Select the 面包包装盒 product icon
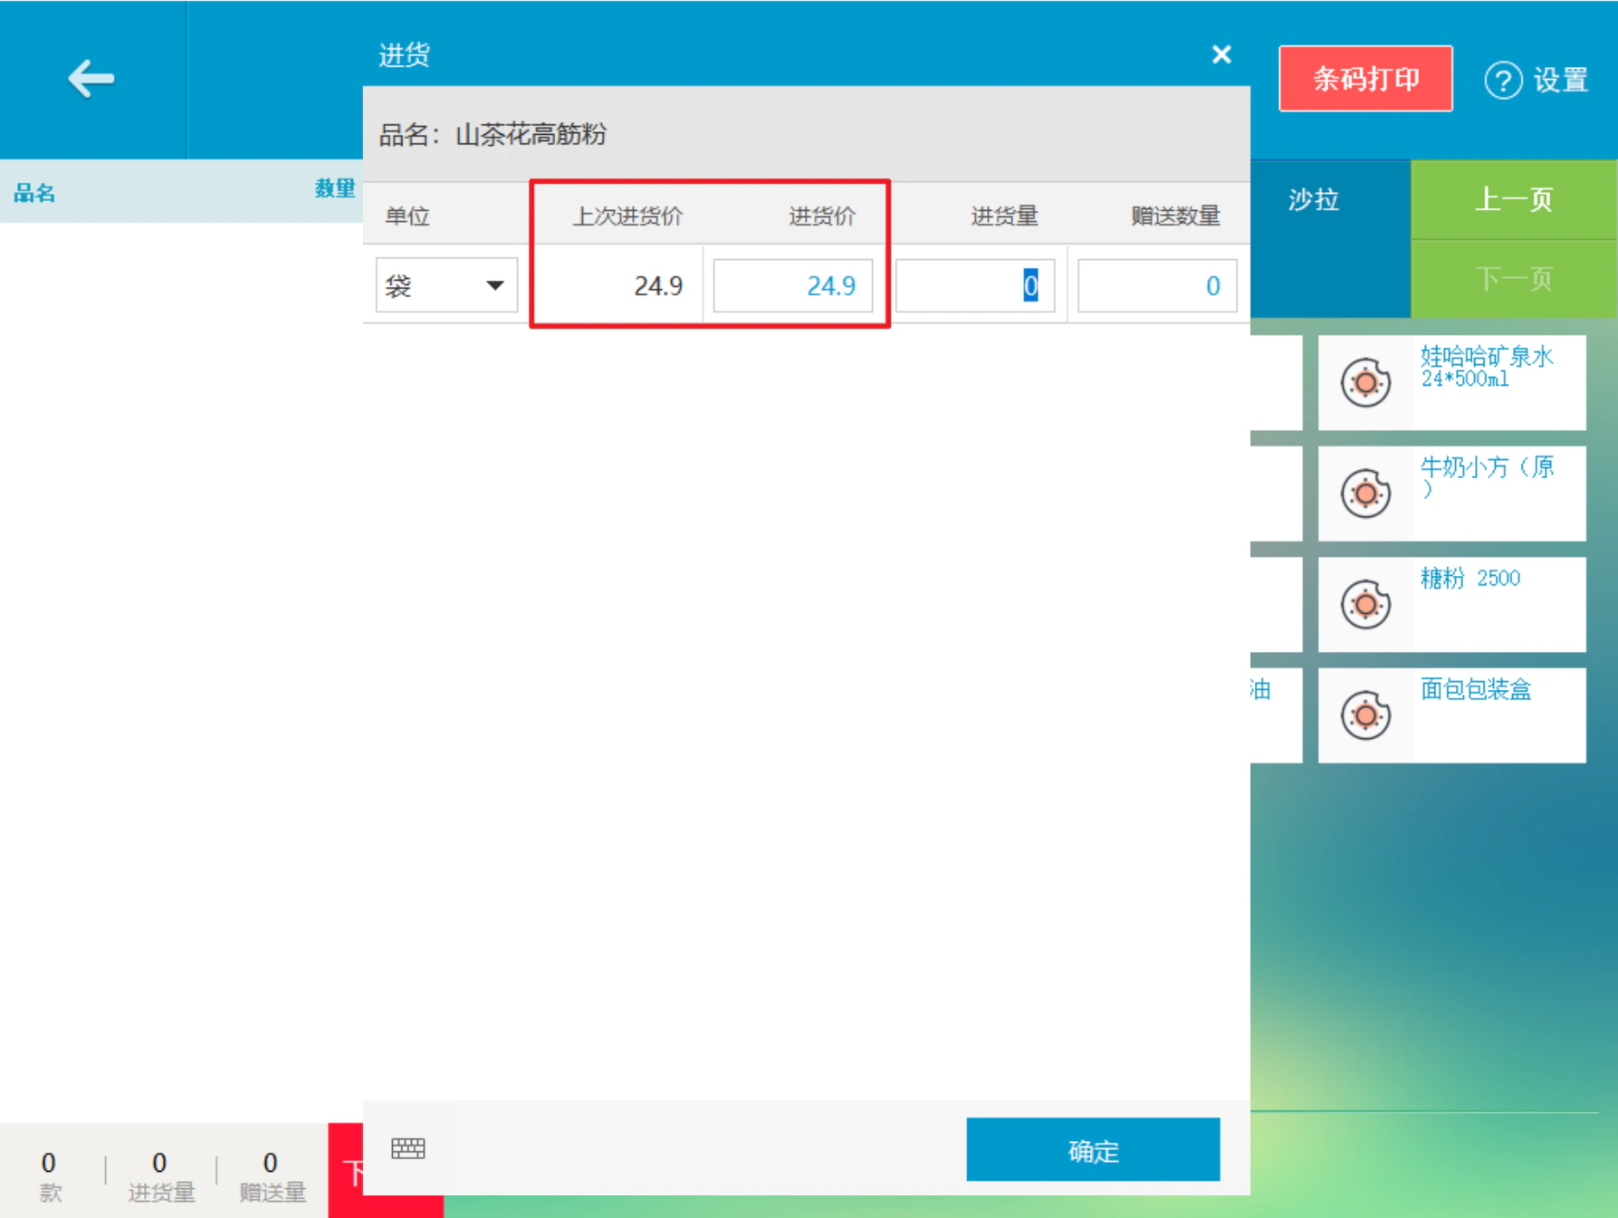The height and width of the screenshot is (1218, 1618). [1365, 715]
